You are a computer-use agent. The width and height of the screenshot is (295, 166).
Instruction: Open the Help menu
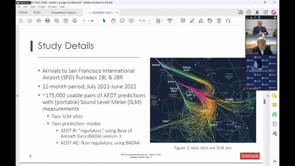(x=62, y=6)
